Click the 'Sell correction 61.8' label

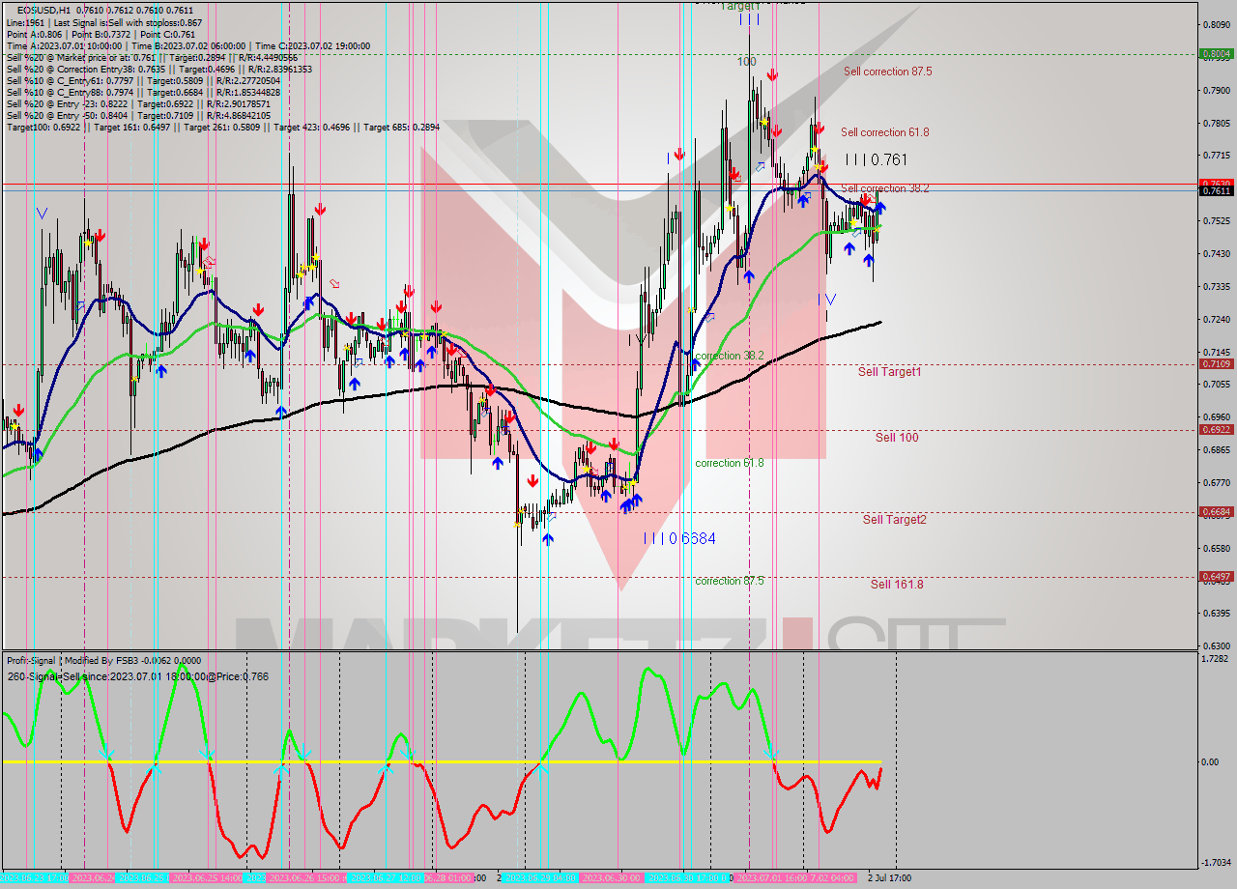point(884,132)
